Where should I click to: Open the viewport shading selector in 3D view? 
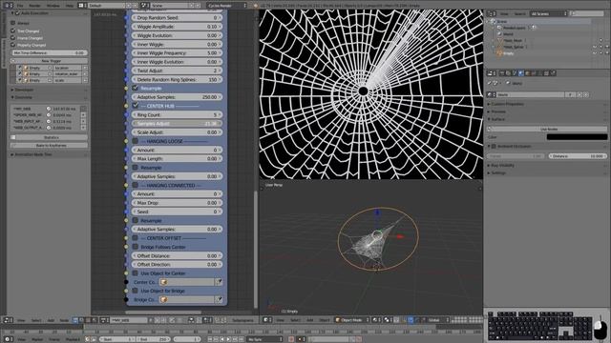pos(376,320)
